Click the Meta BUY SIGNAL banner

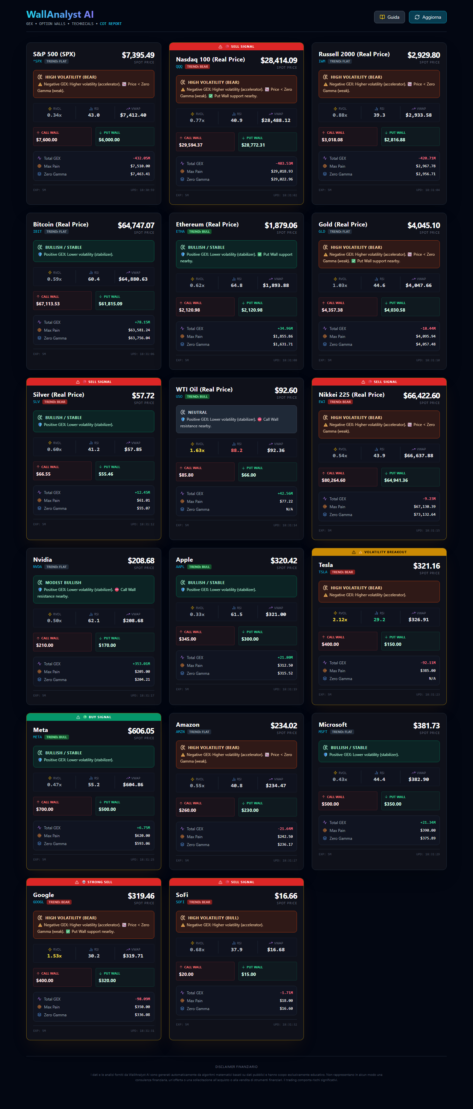pyautogui.click(x=93, y=717)
